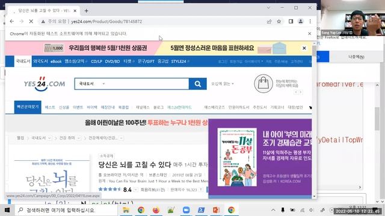This screenshot has height=216, width=385.
Task: Stop loading the page
Action: (31, 22)
